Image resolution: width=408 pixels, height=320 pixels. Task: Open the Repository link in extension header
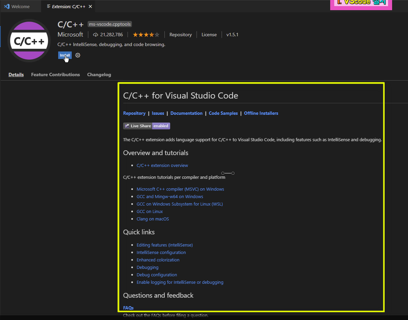click(x=181, y=35)
